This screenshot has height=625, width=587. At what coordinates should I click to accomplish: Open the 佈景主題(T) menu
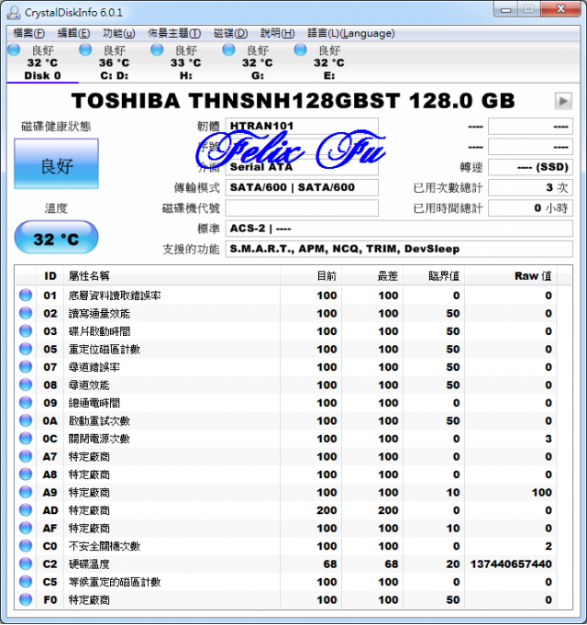click(x=174, y=33)
